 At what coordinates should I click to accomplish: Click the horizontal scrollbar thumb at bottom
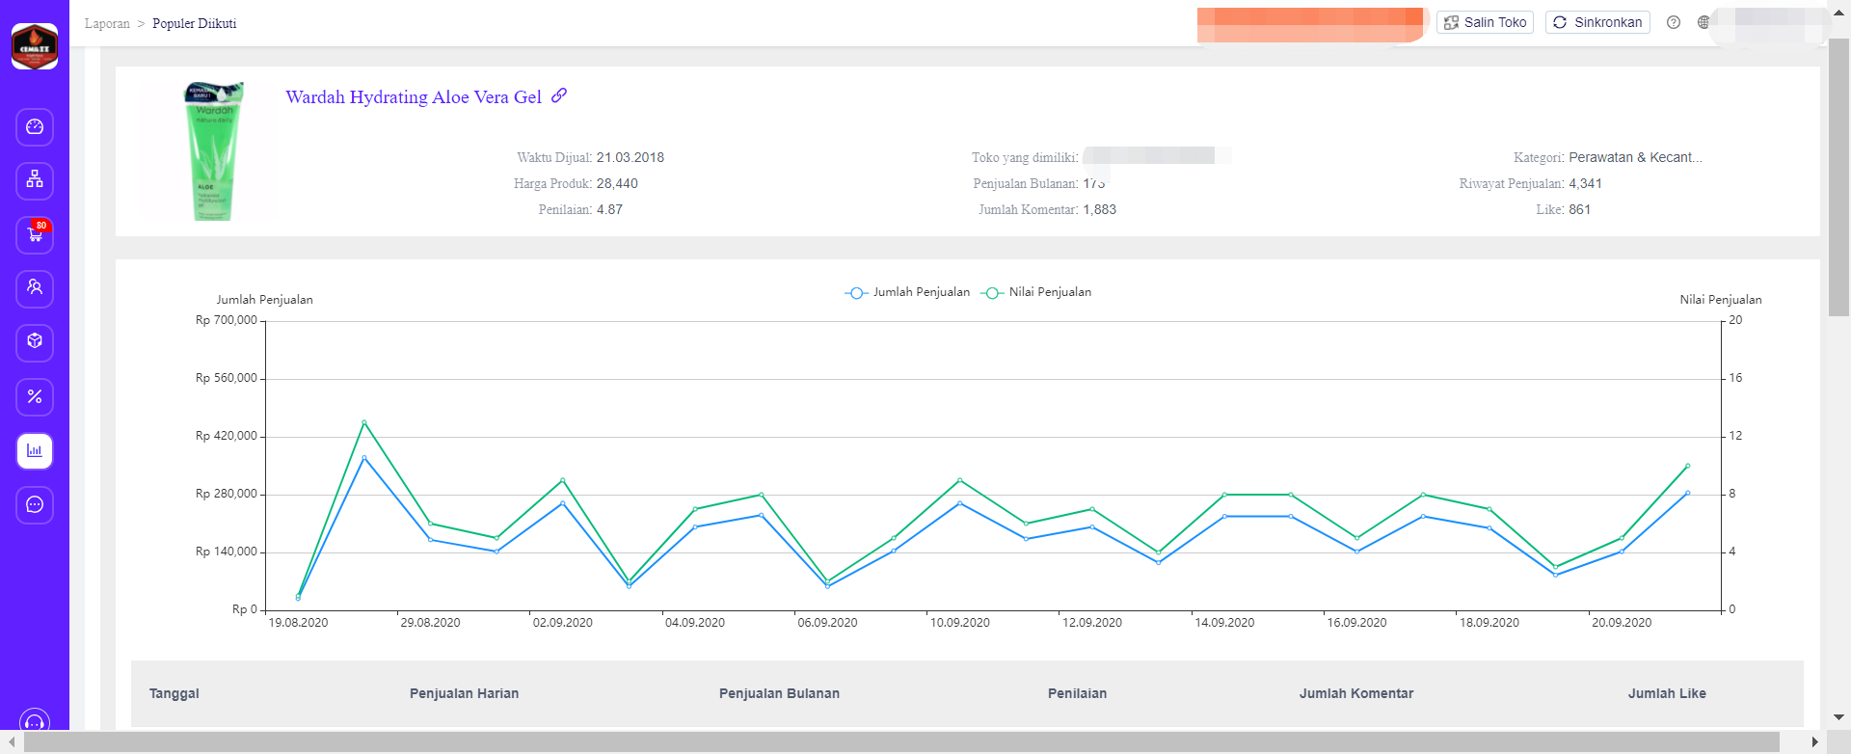(901, 741)
